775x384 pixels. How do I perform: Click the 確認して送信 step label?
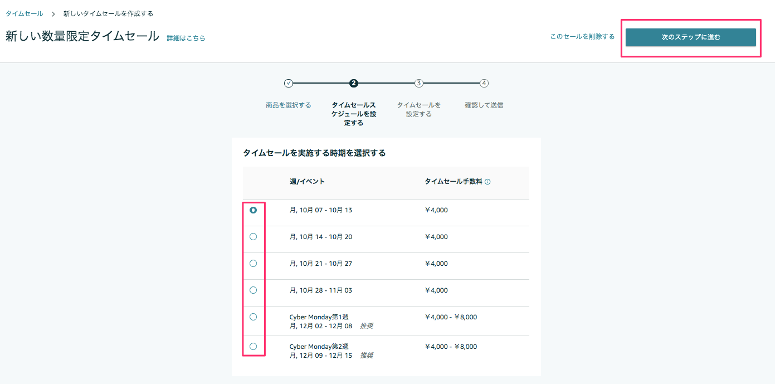[x=484, y=105]
